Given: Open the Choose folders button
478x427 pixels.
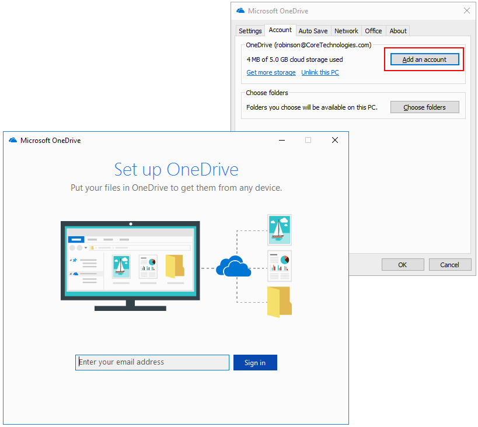Looking at the screenshot, I should 425,107.
